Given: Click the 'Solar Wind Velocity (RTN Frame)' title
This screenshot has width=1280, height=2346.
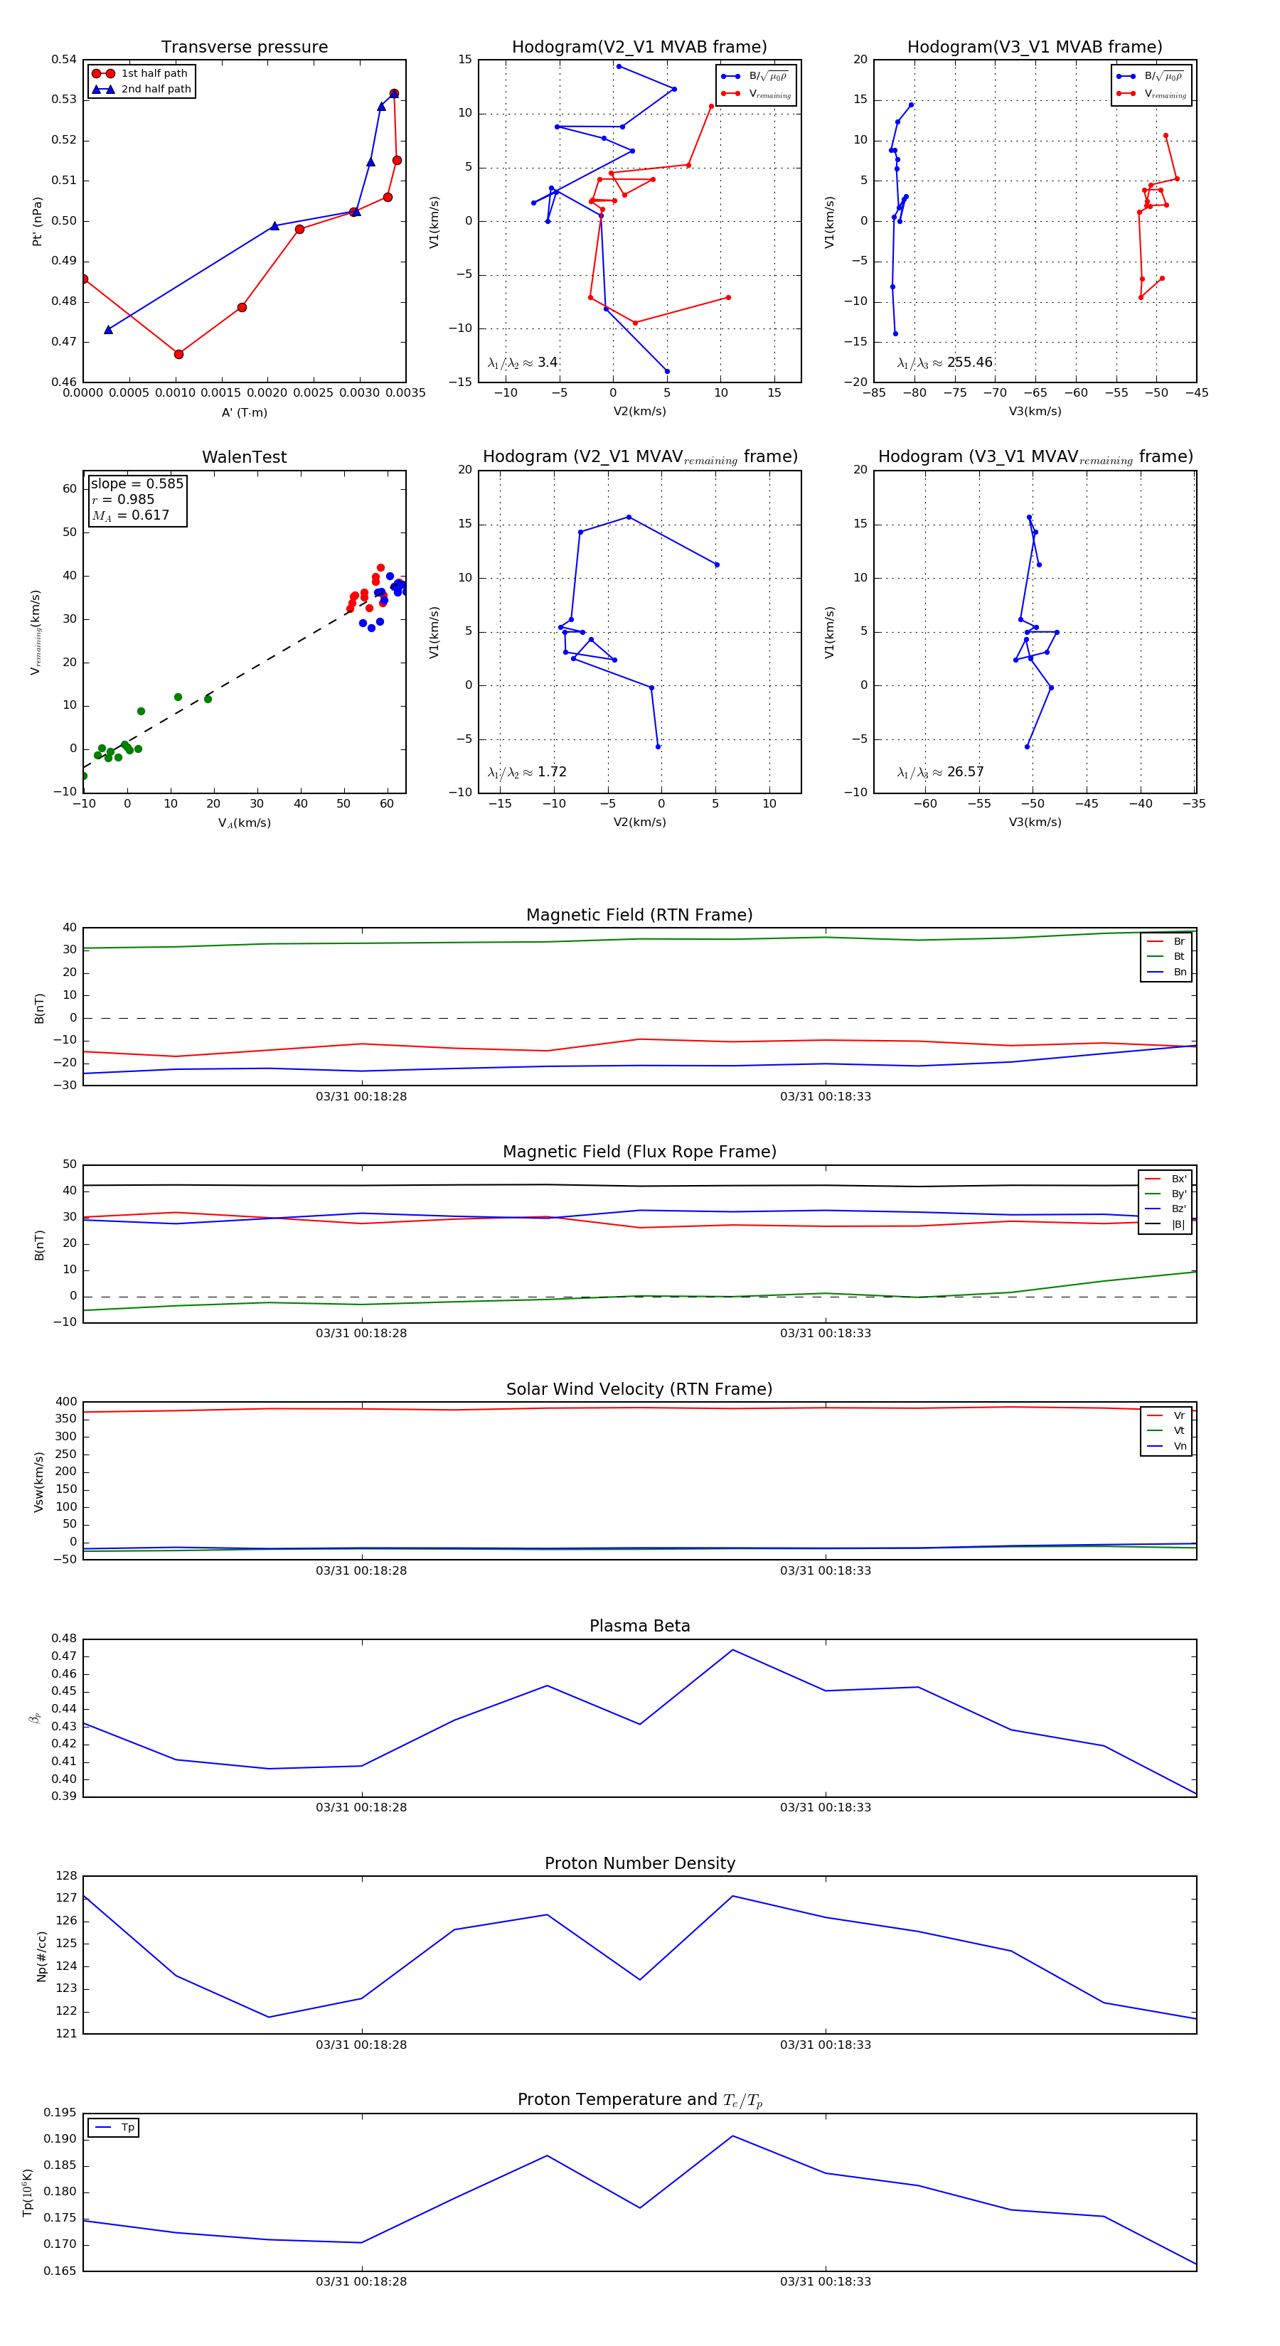Looking at the screenshot, I should click(x=639, y=1389).
